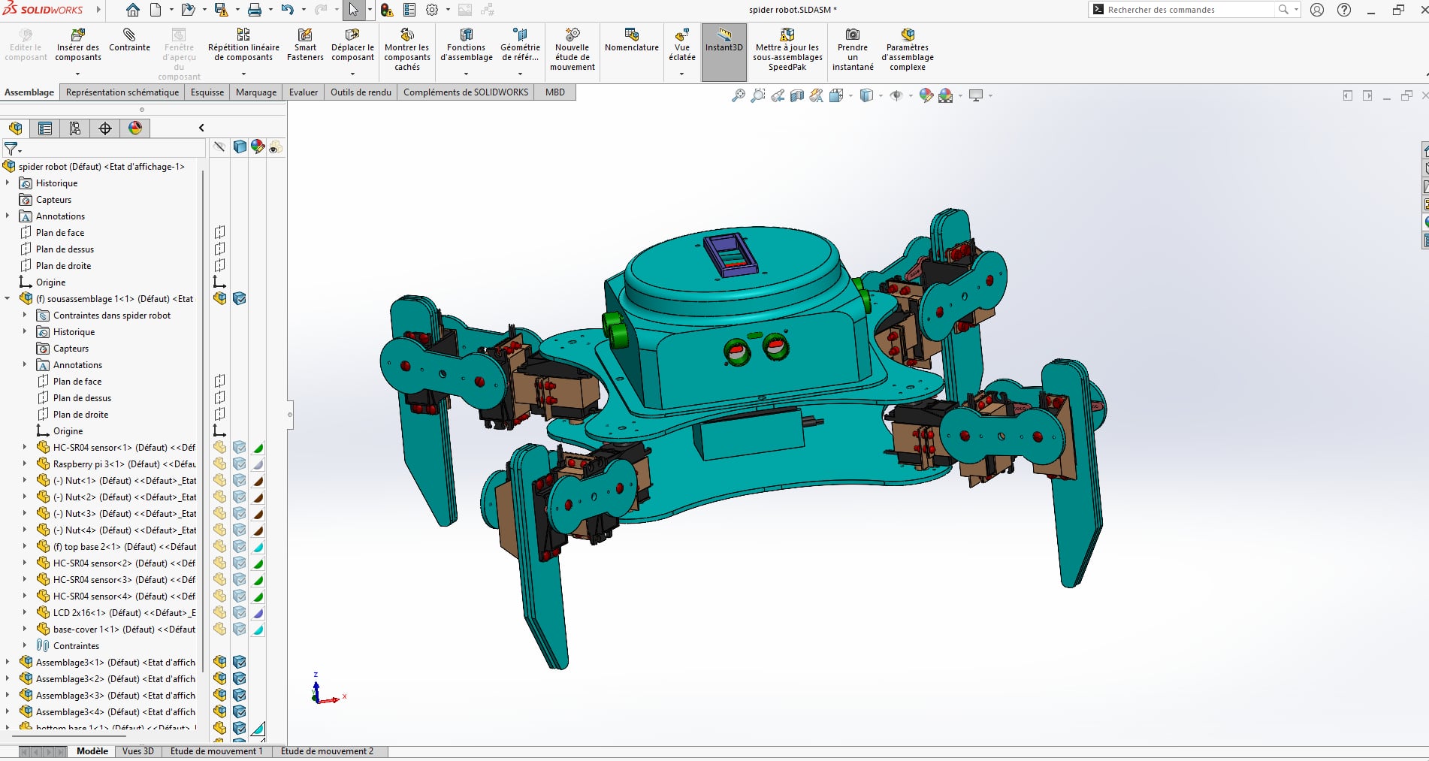Open the PropertyManager tab icon
Screen dimensions: 1429x761
tap(45, 128)
